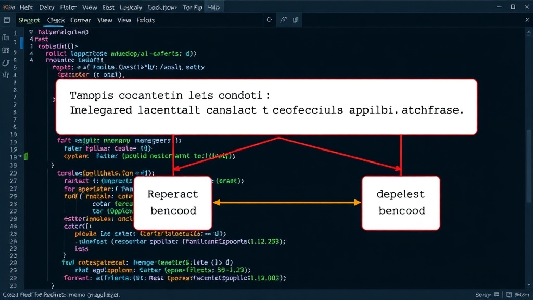
Task: Click the vertical scrollbar thumb on right edge
Action: 529,167
